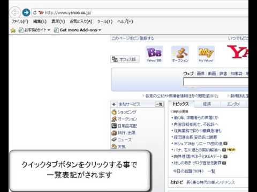257x192 pixels.
Task: Click the 天気 weather icon
Action: tap(114, 147)
